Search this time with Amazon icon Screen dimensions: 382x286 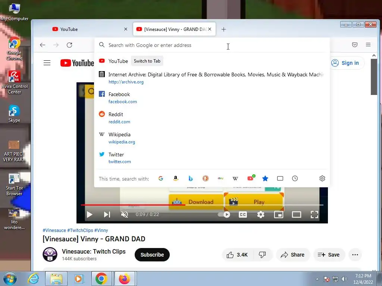[x=176, y=178]
